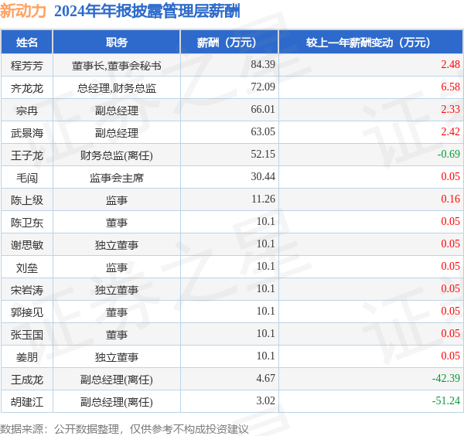Click the negative change -0.69
This screenshot has height=436, width=464.
pyautogui.click(x=449, y=154)
